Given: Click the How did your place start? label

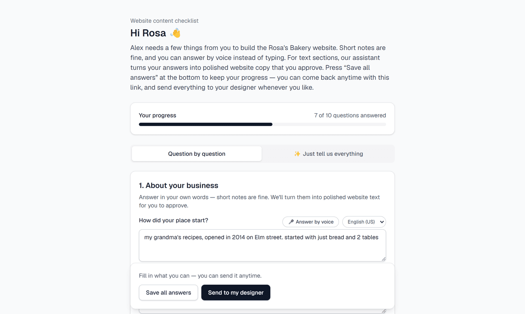Looking at the screenshot, I should (x=174, y=220).
